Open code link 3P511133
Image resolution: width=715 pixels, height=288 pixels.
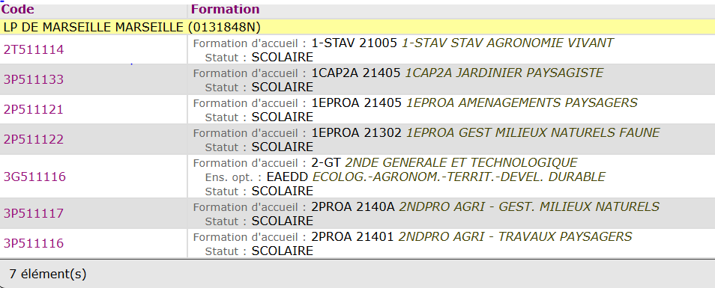[x=33, y=79]
